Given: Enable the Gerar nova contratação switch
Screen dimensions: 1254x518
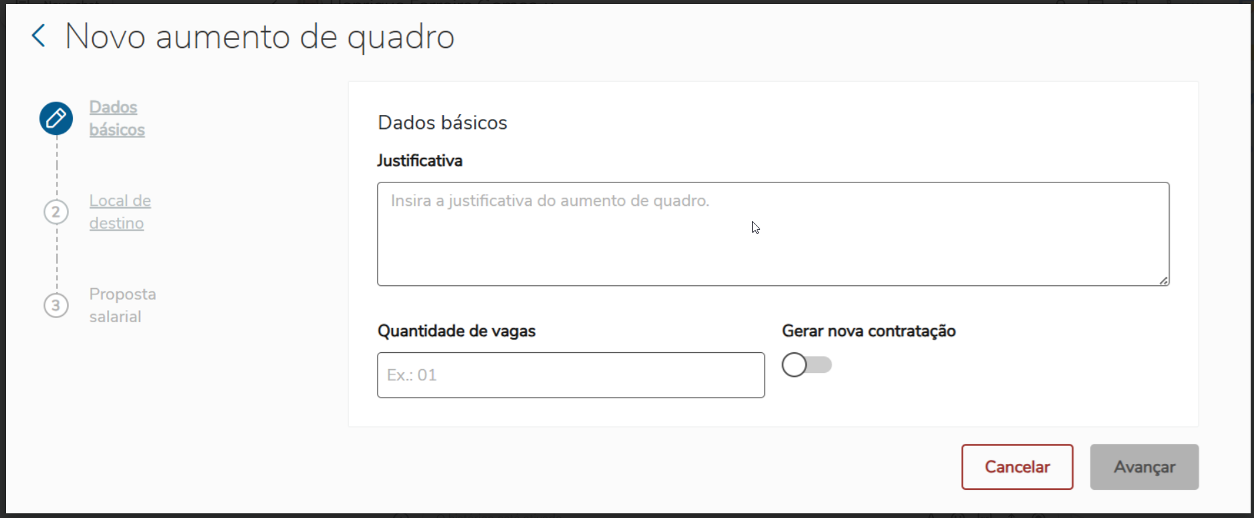Looking at the screenshot, I should 807,365.
